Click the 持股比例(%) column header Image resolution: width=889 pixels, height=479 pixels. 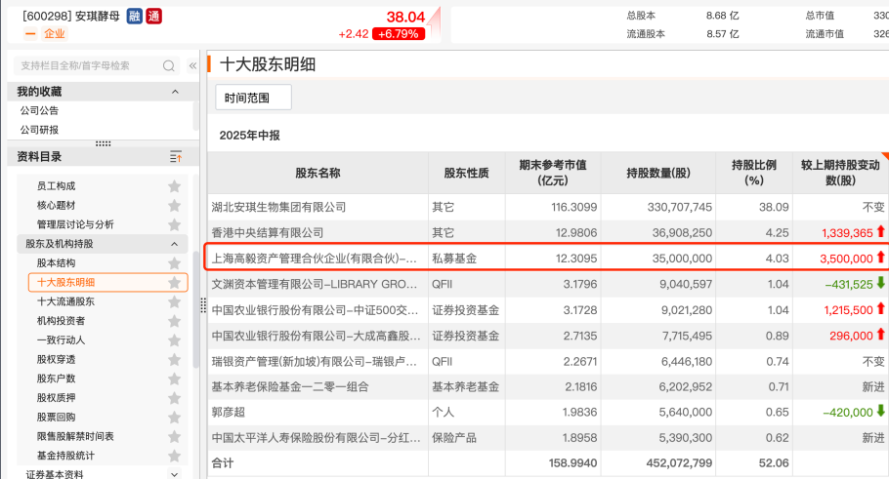click(x=754, y=173)
